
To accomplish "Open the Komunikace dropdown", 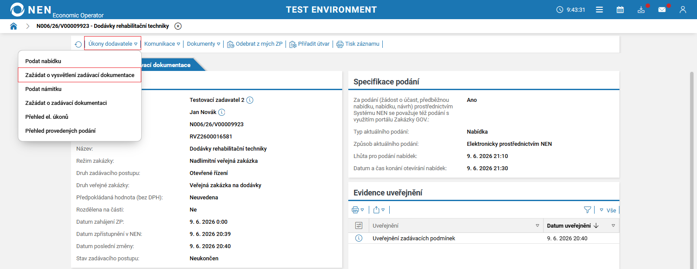I will [x=162, y=44].
